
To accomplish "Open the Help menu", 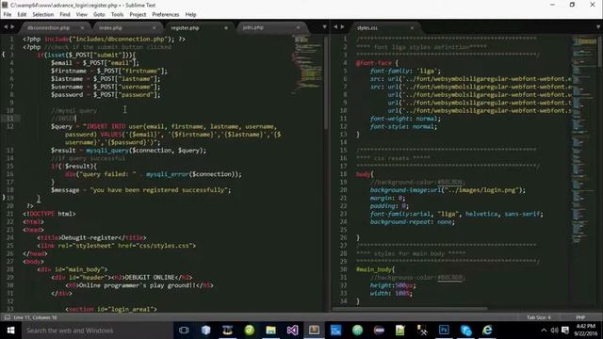I will (190, 15).
